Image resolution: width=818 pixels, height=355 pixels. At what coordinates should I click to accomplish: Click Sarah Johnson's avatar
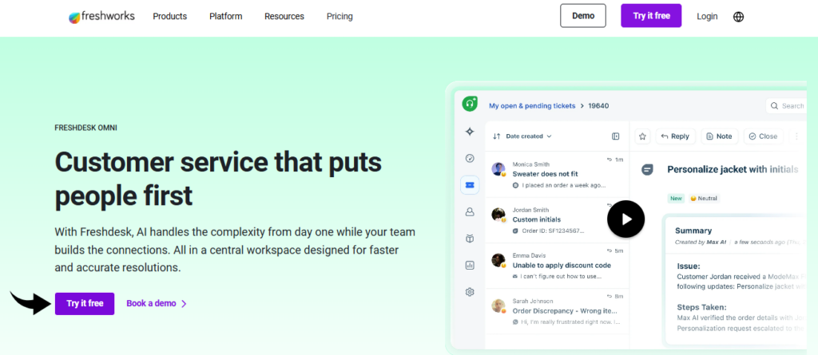click(498, 306)
